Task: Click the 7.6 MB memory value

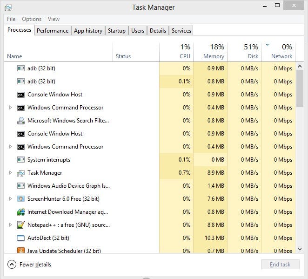Action: pos(216,199)
